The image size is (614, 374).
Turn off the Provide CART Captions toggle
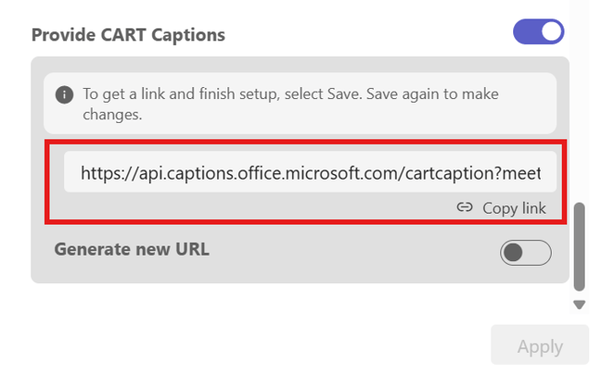(x=539, y=32)
